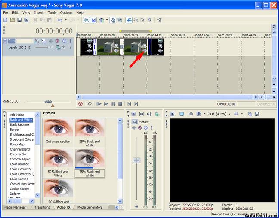
Task: Select the Zoom Edit tool magnifier
Action: 150,20
